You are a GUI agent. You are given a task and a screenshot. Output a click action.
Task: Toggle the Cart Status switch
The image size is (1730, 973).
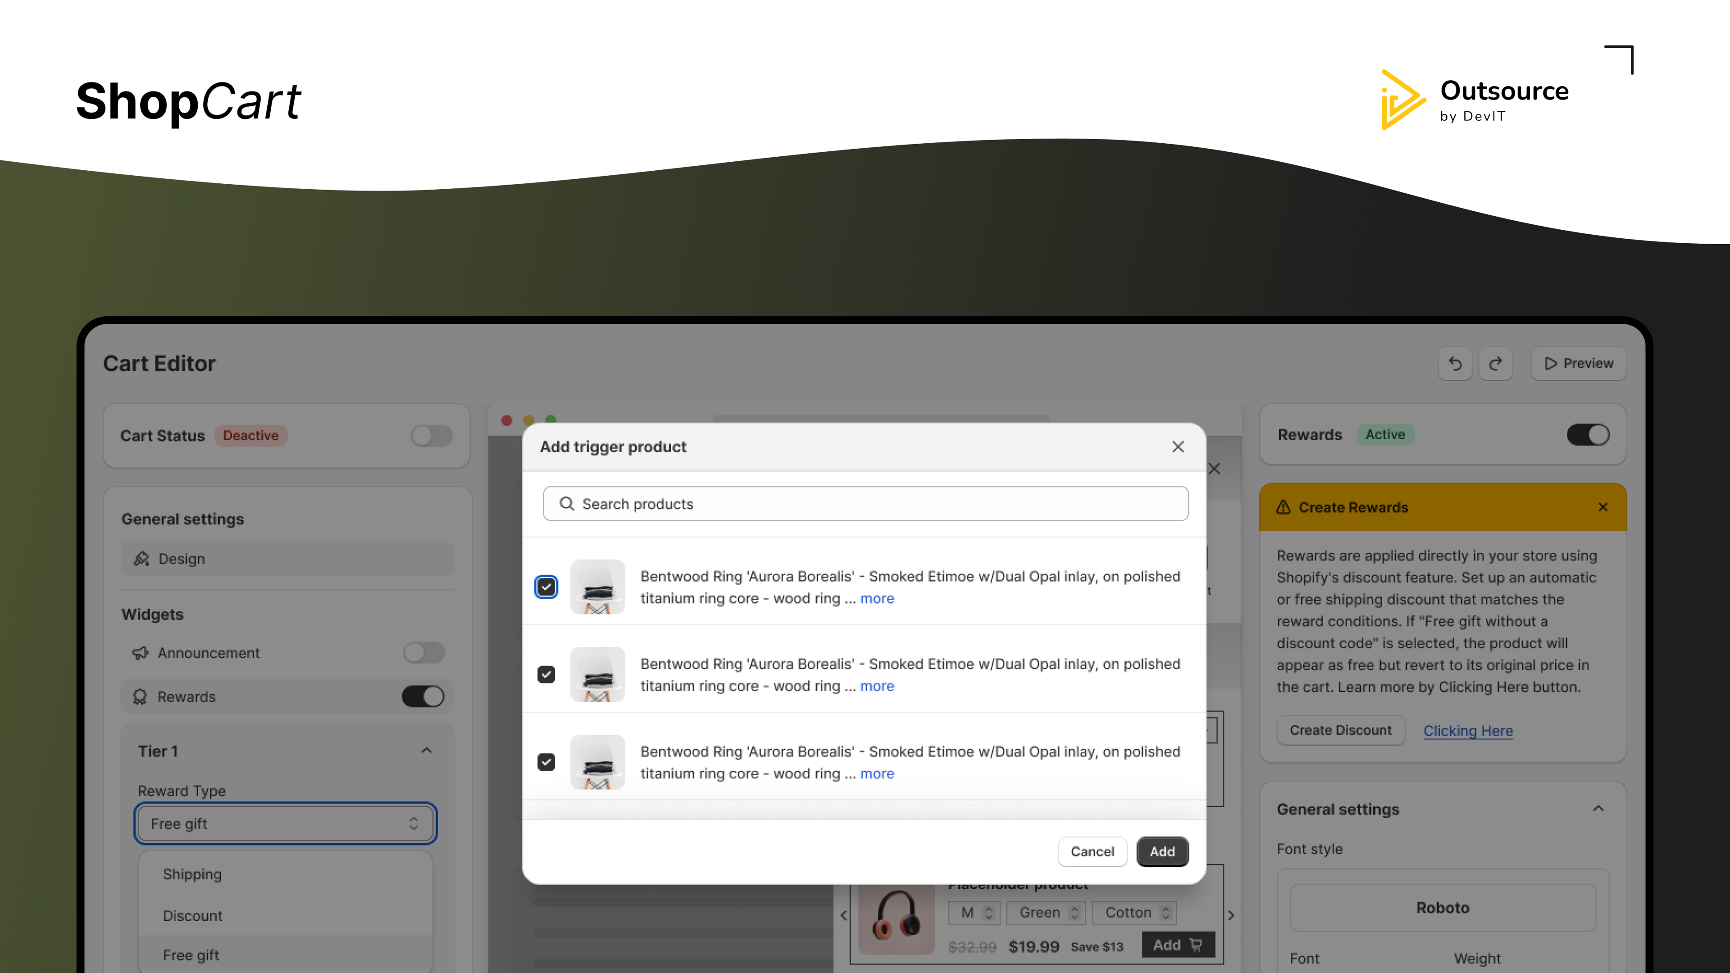(x=432, y=436)
